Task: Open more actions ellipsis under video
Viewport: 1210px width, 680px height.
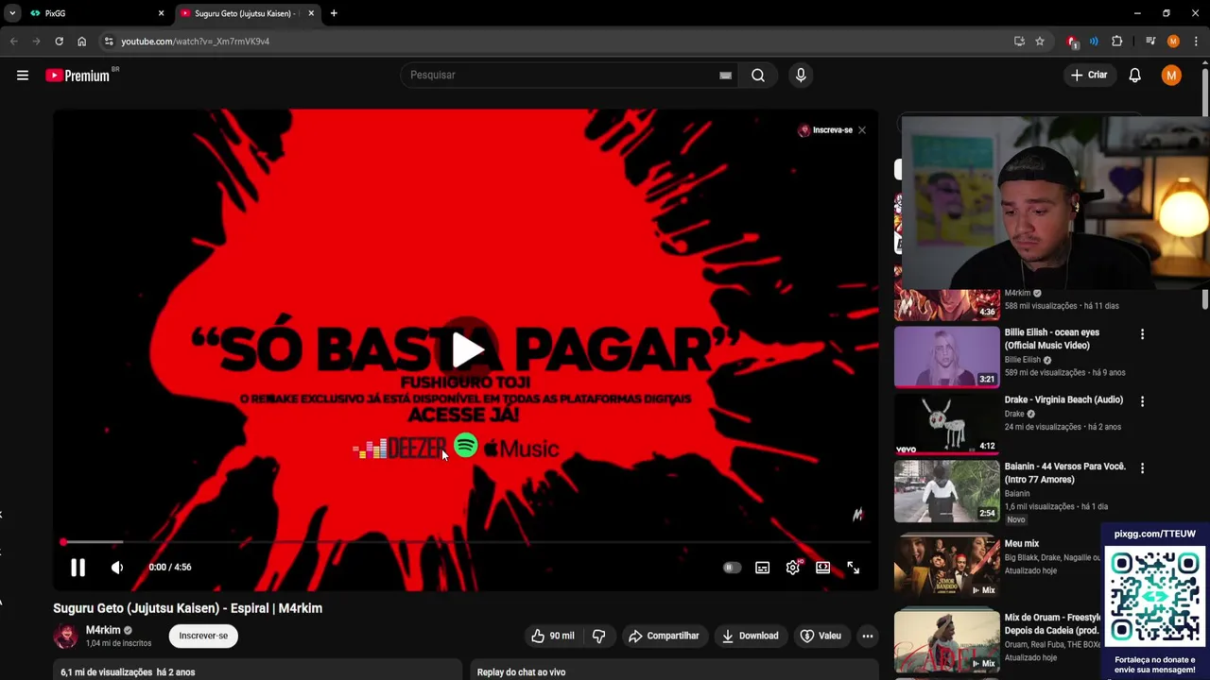Action: (868, 637)
